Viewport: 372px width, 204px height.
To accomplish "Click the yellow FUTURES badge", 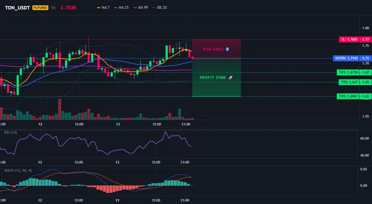I will click(40, 8).
